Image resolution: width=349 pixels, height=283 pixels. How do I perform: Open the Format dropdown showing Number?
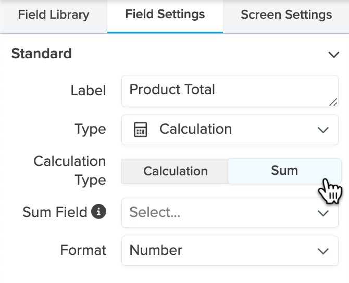pyautogui.click(x=230, y=251)
